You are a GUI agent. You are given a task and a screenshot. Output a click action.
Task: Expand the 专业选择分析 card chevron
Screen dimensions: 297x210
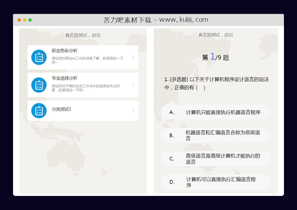pos(134,85)
